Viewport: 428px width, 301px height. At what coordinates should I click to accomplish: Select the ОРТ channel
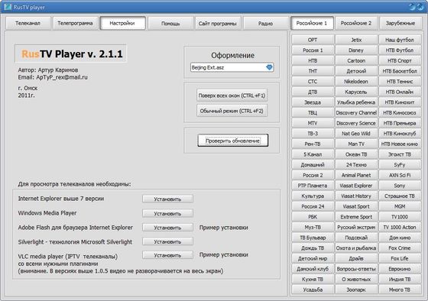(x=313, y=40)
